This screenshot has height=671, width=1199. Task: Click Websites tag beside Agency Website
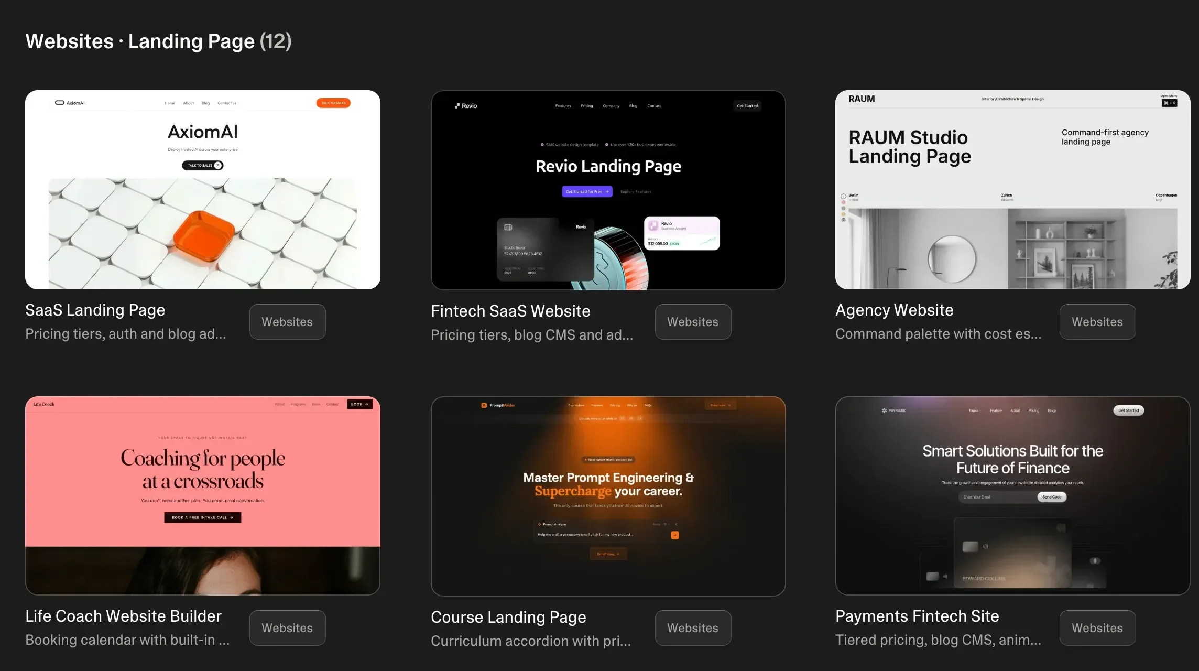coord(1097,322)
